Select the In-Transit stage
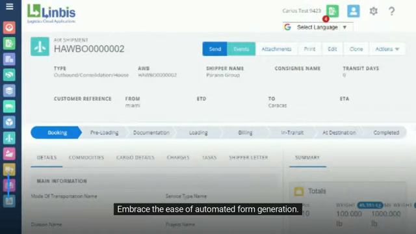This screenshot has width=416, height=234. point(292,133)
